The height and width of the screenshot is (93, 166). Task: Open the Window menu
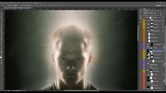pos(36,3)
